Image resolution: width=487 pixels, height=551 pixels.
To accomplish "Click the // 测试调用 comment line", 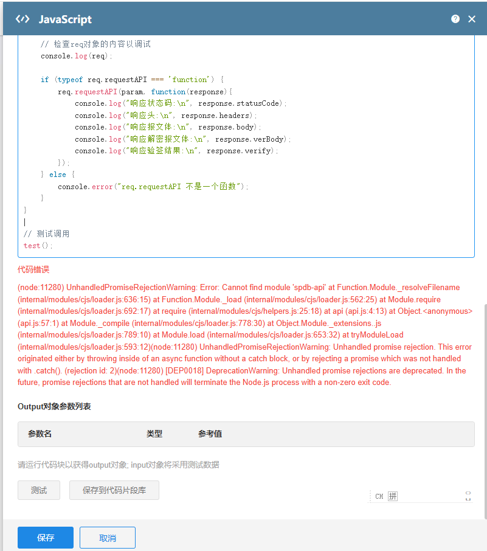I will 46,234.
